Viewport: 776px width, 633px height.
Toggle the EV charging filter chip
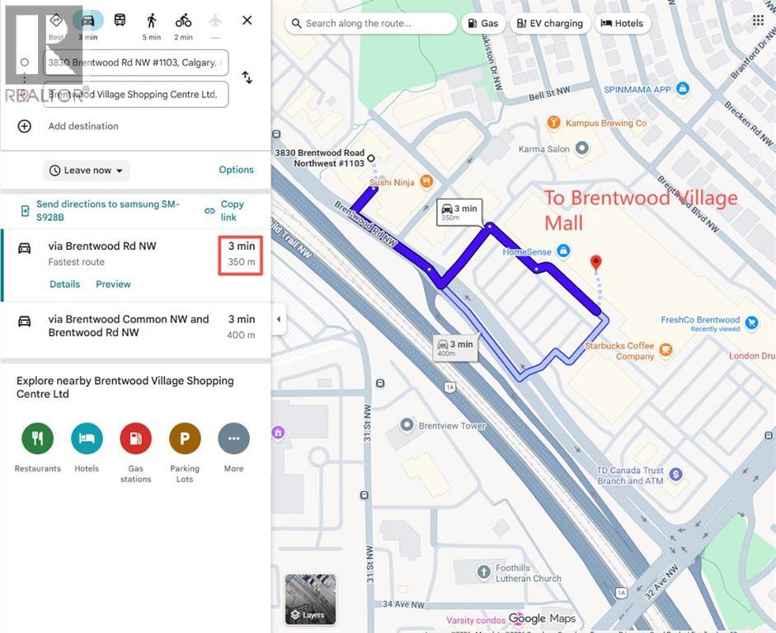point(550,23)
